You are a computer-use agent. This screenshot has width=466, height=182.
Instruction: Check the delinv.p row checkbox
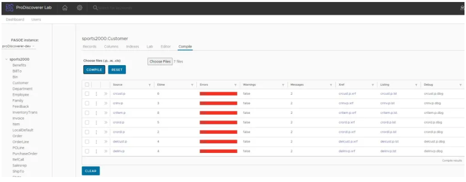tap(87, 151)
